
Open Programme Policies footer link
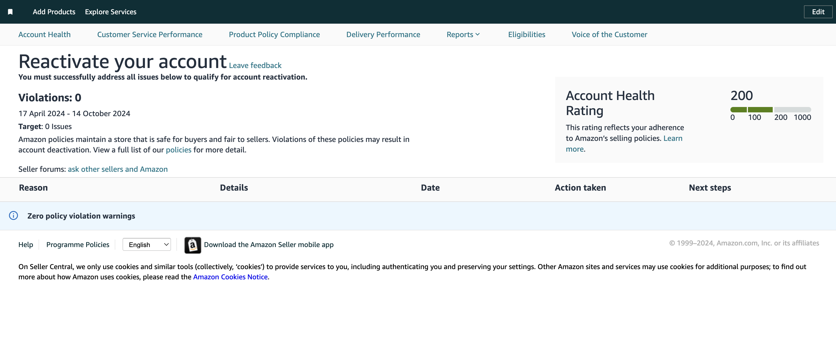[x=78, y=245]
